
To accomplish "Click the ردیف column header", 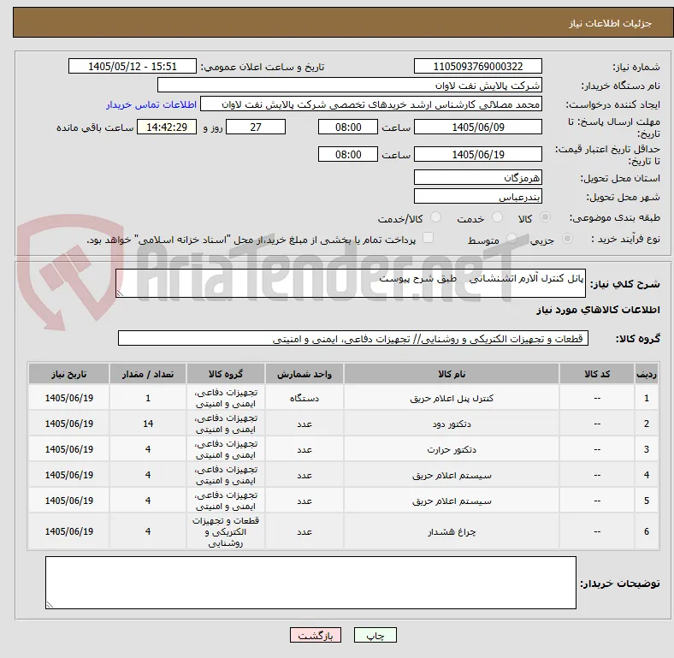I will [646, 374].
